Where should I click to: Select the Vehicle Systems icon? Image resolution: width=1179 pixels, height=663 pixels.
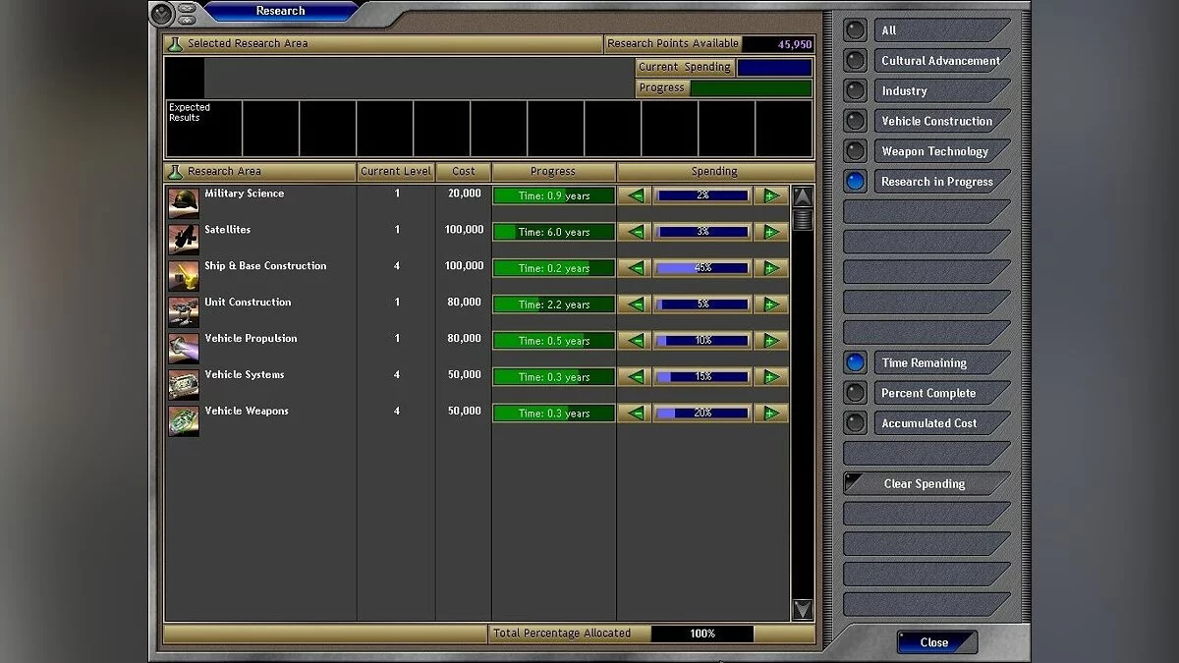[184, 384]
